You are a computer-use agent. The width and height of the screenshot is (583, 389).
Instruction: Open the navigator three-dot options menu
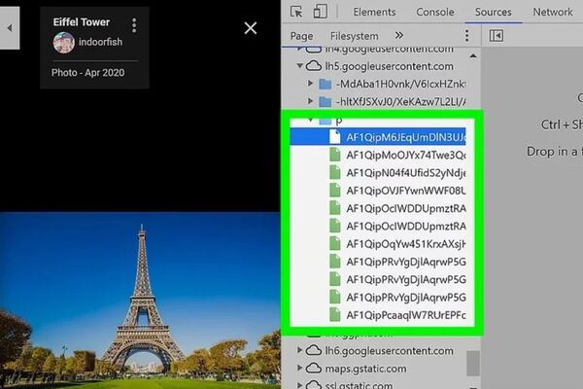[468, 36]
